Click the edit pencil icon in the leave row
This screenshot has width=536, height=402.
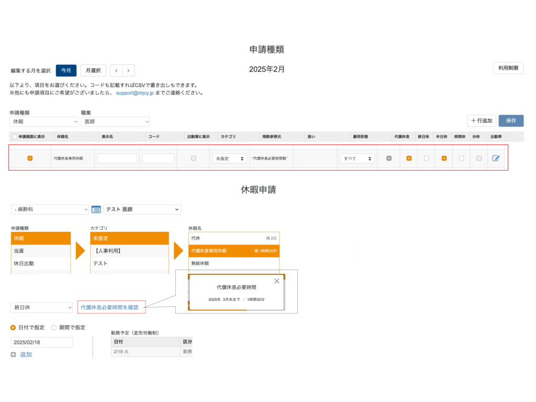click(496, 158)
